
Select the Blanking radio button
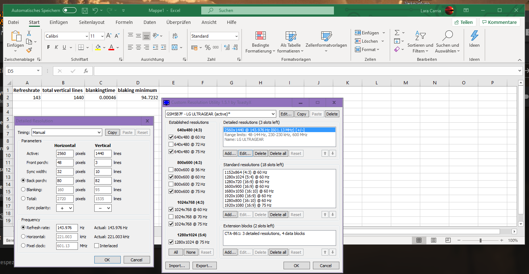coord(24,190)
